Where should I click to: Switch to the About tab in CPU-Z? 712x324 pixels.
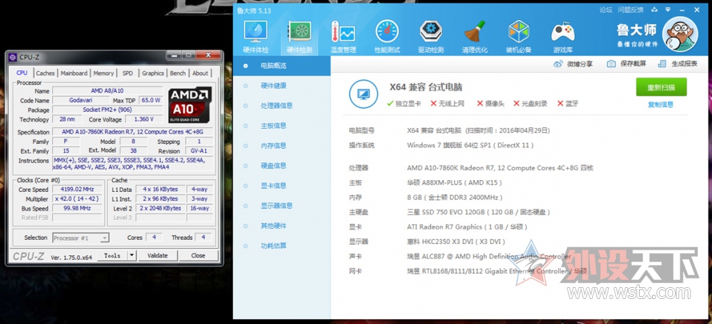(200, 73)
